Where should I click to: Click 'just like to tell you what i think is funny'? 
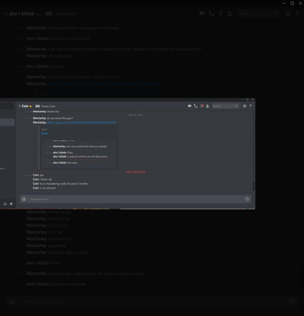tap(83, 77)
